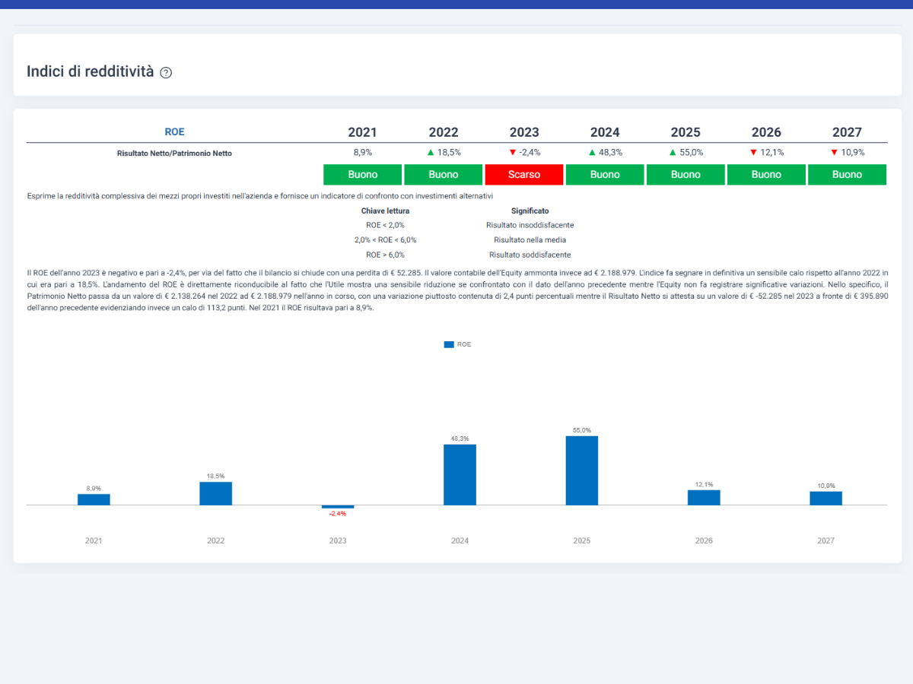Click the red down arrow next to -2,4%
Image resolution: width=913 pixels, height=684 pixels.
click(x=513, y=152)
